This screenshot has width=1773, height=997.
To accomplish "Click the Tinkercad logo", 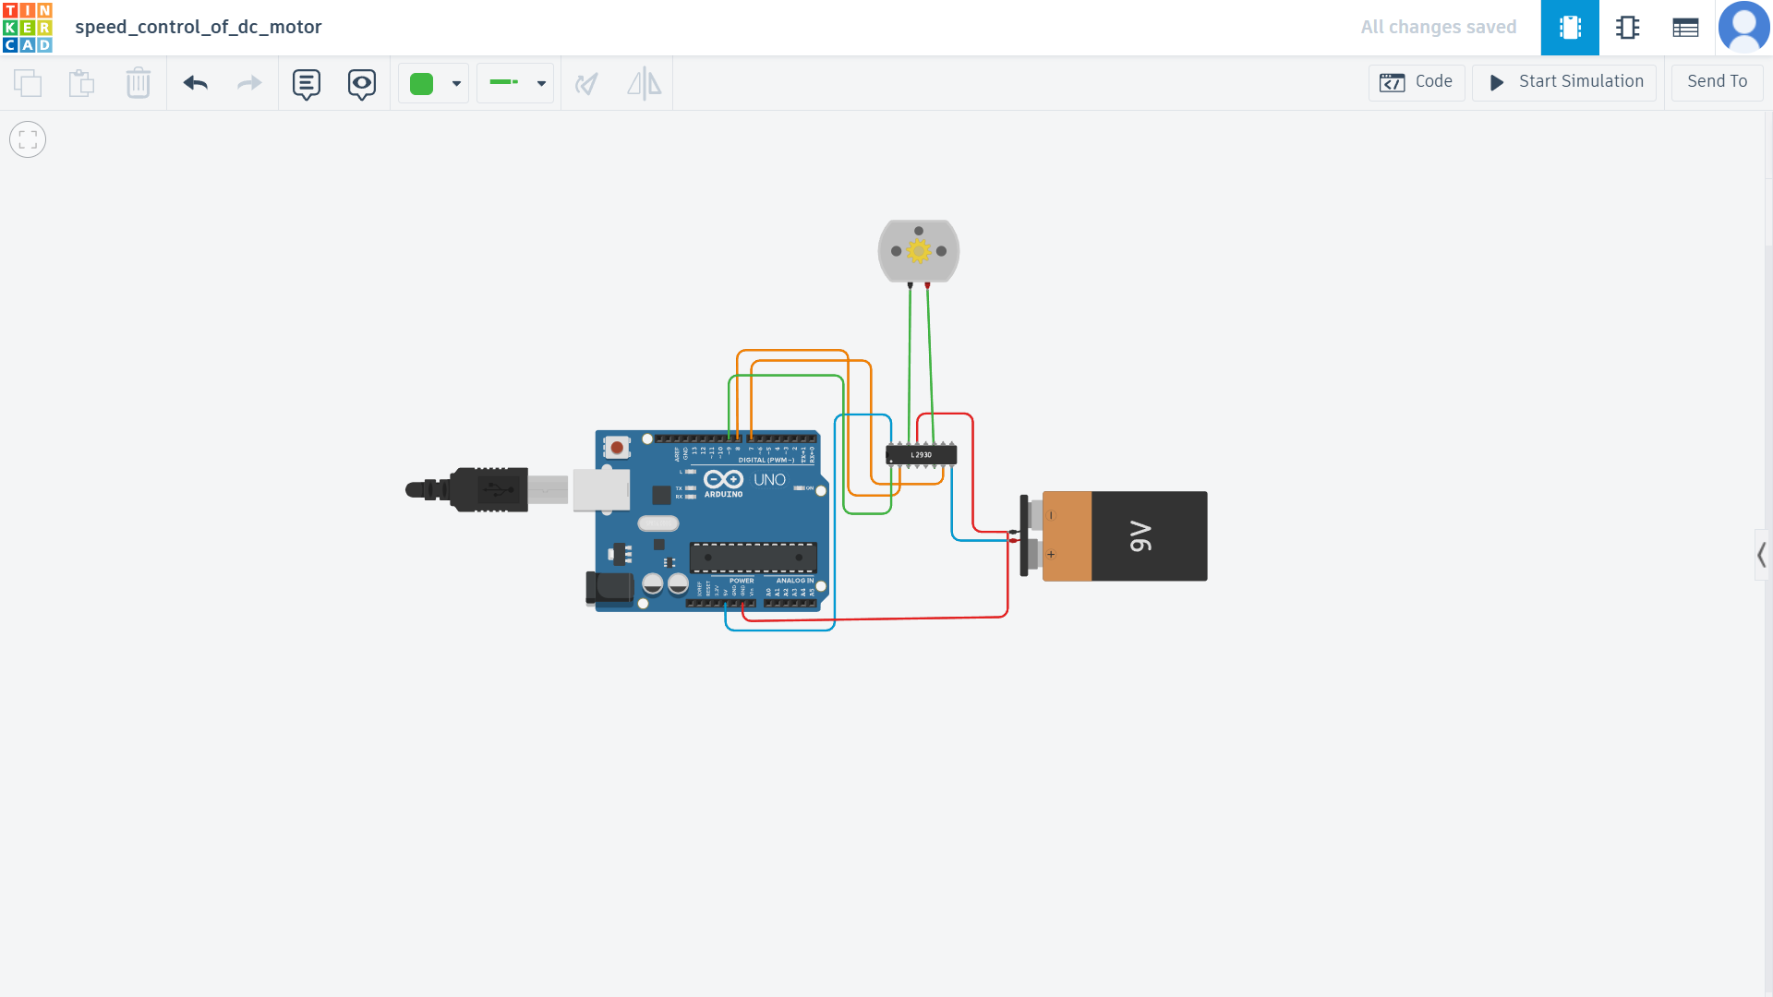I will tap(28, 28).
